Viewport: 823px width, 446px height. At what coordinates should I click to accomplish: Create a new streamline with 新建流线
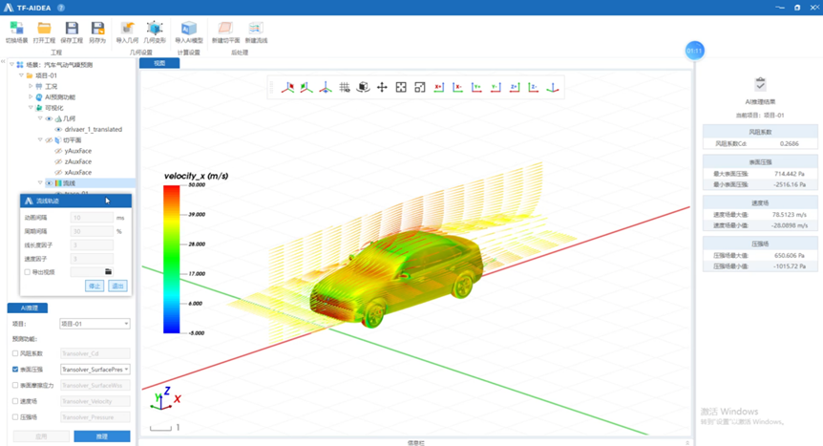tap(256, 30)
